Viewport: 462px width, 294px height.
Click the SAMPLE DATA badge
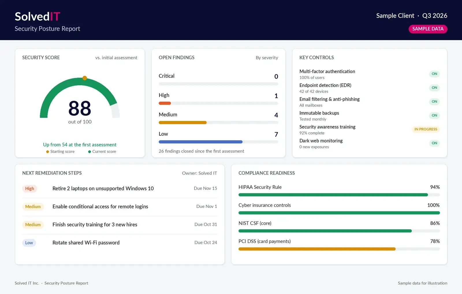[428, 29]
